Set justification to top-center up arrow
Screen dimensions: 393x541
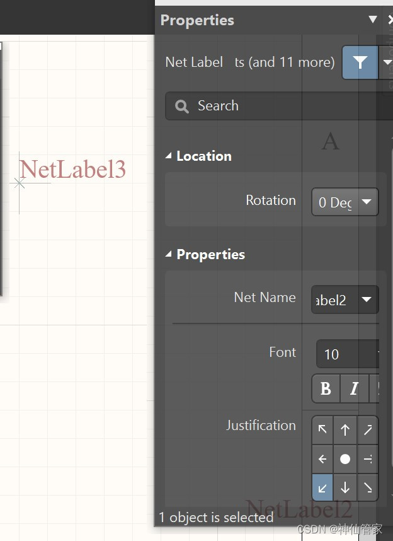[x=345, y=429]
